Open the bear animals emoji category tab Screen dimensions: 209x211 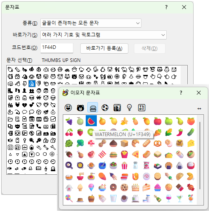[x=80, y=108]
